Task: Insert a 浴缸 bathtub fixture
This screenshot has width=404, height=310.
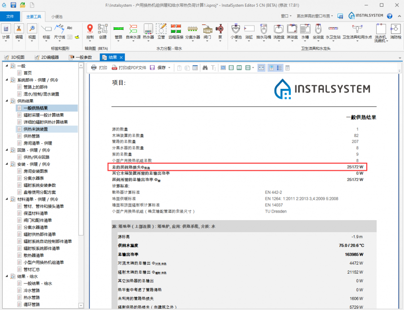Action: (249, 31)
